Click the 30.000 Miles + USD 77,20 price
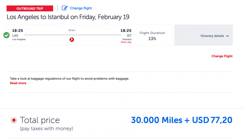Viewport: 244px width, 139px height. 182,120
